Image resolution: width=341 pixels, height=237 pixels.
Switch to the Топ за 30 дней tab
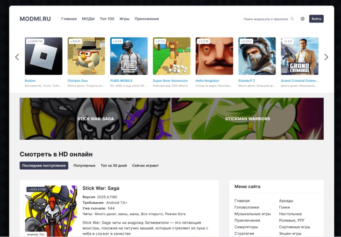(114, 165)
